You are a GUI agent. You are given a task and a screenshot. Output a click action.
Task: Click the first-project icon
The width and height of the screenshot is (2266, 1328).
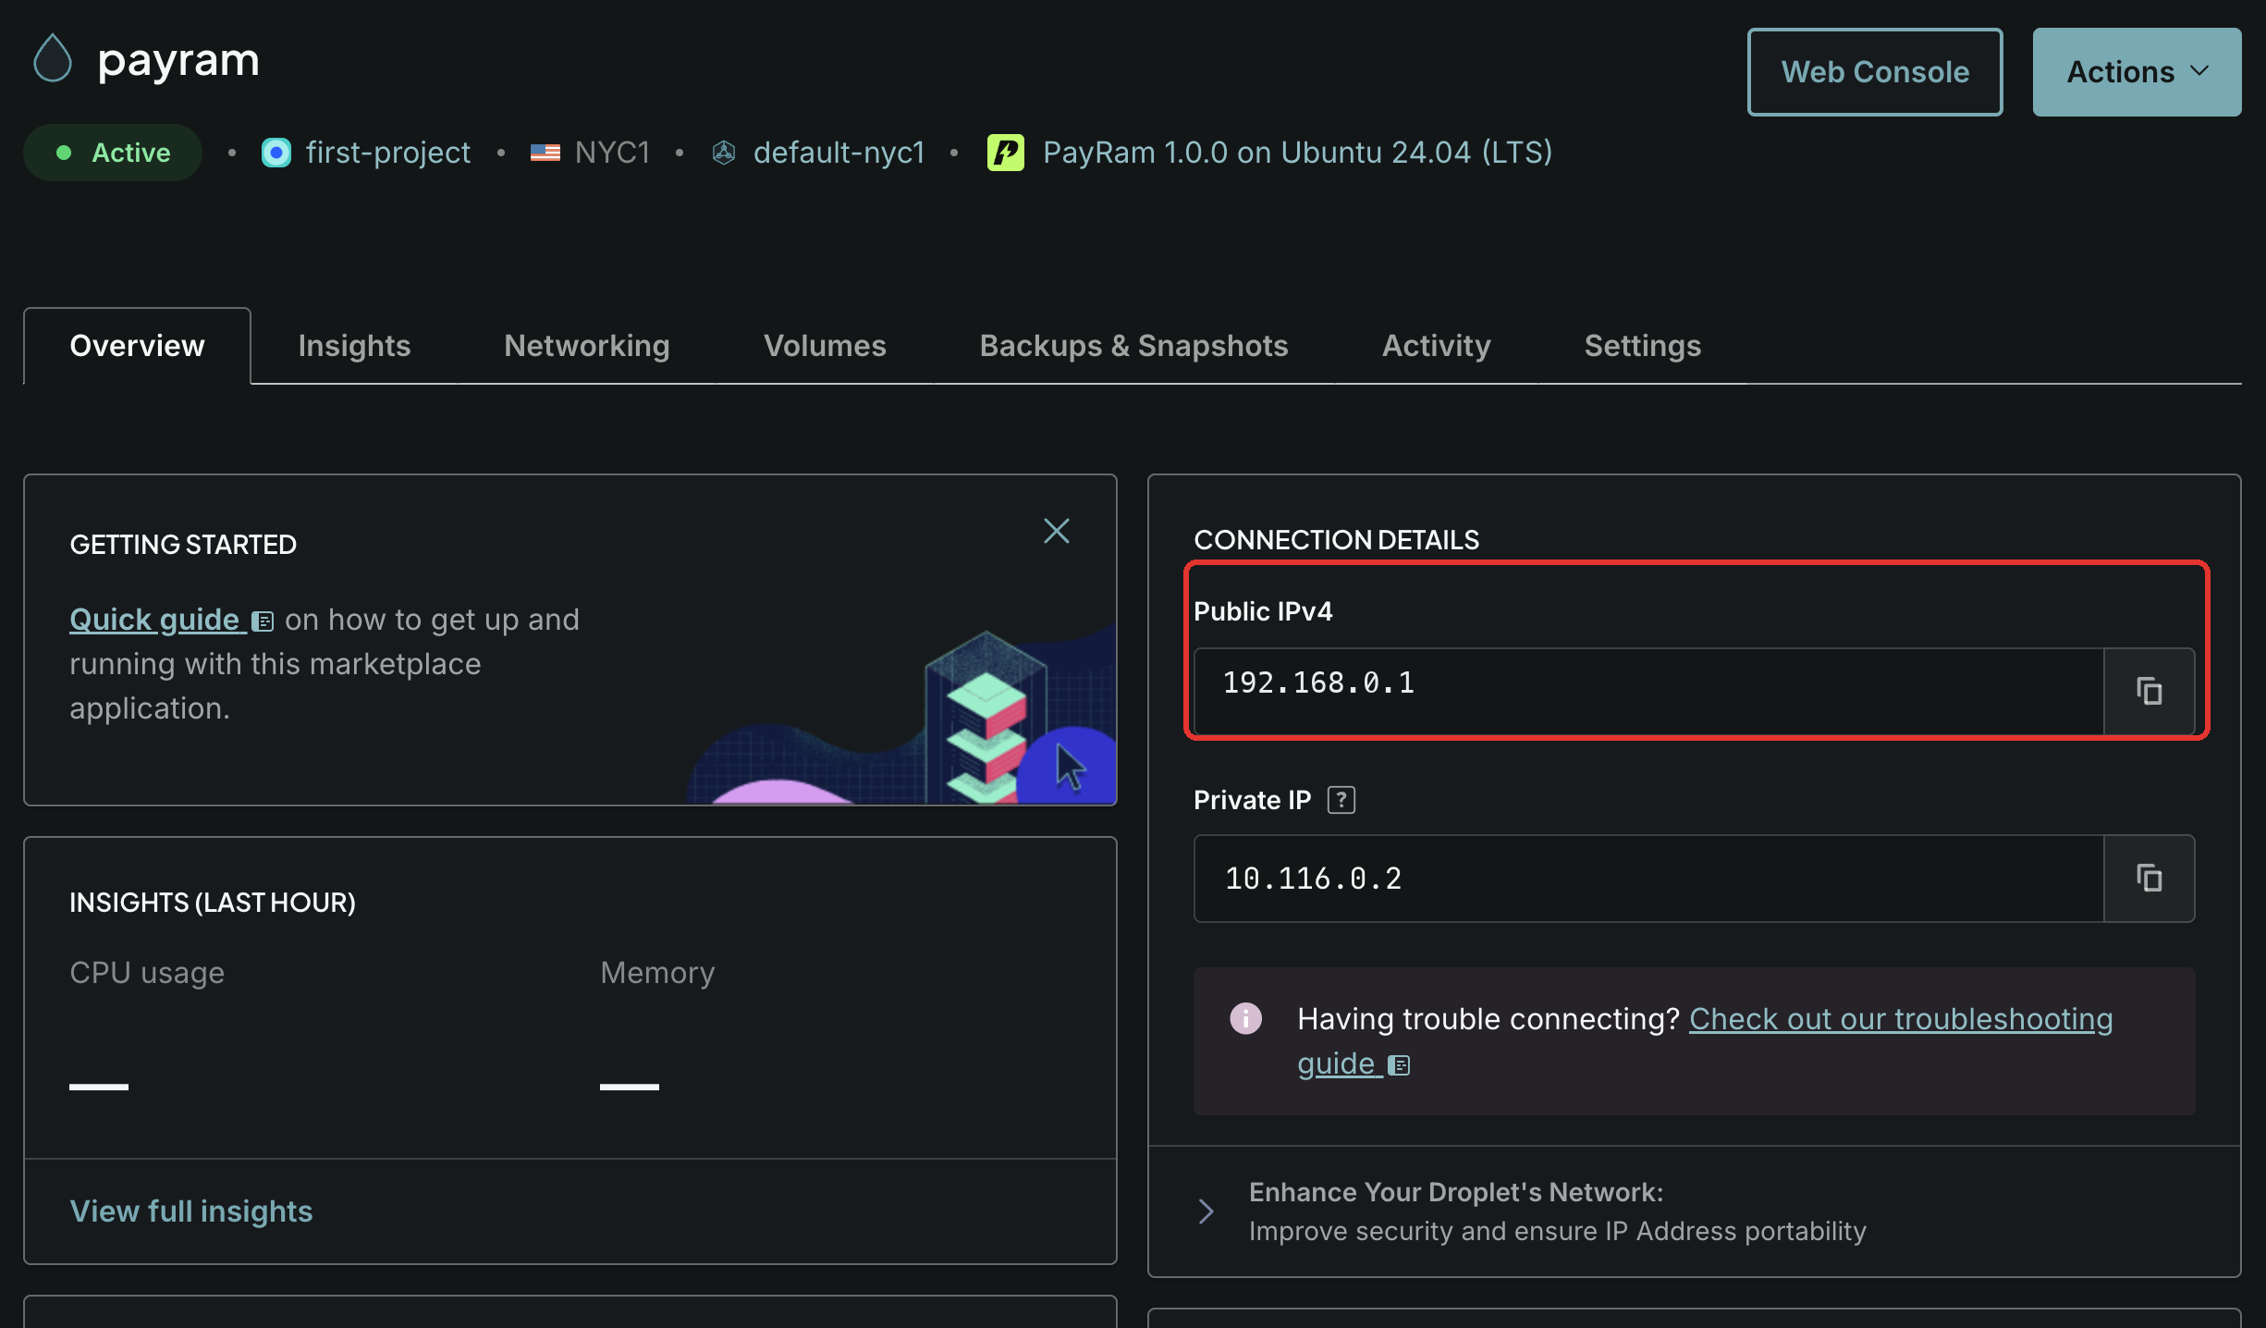pyautogui.click(x=276, y=153)
